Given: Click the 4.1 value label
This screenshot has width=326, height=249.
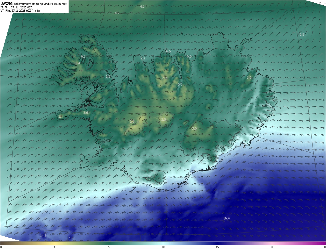Looking at the screenshot, I should (x=142, y=6).
